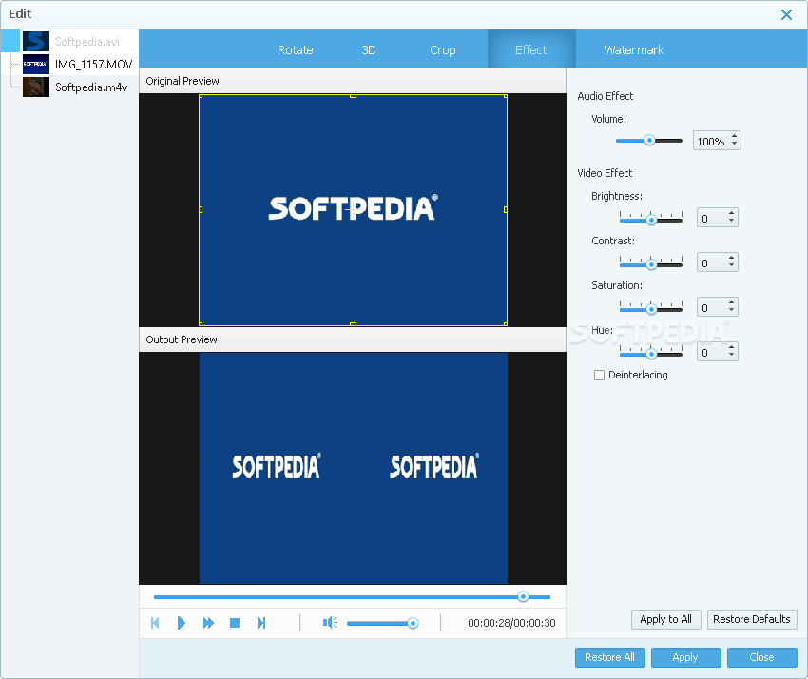Increase Contrast using the up stepper arrow

pos(731,258)
